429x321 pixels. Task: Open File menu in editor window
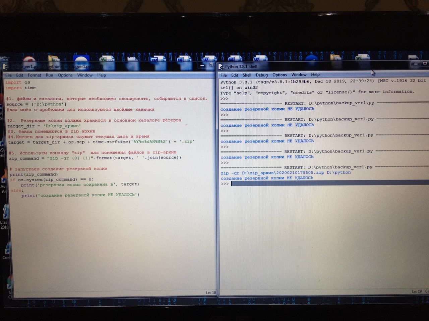[x=8, y=75]
